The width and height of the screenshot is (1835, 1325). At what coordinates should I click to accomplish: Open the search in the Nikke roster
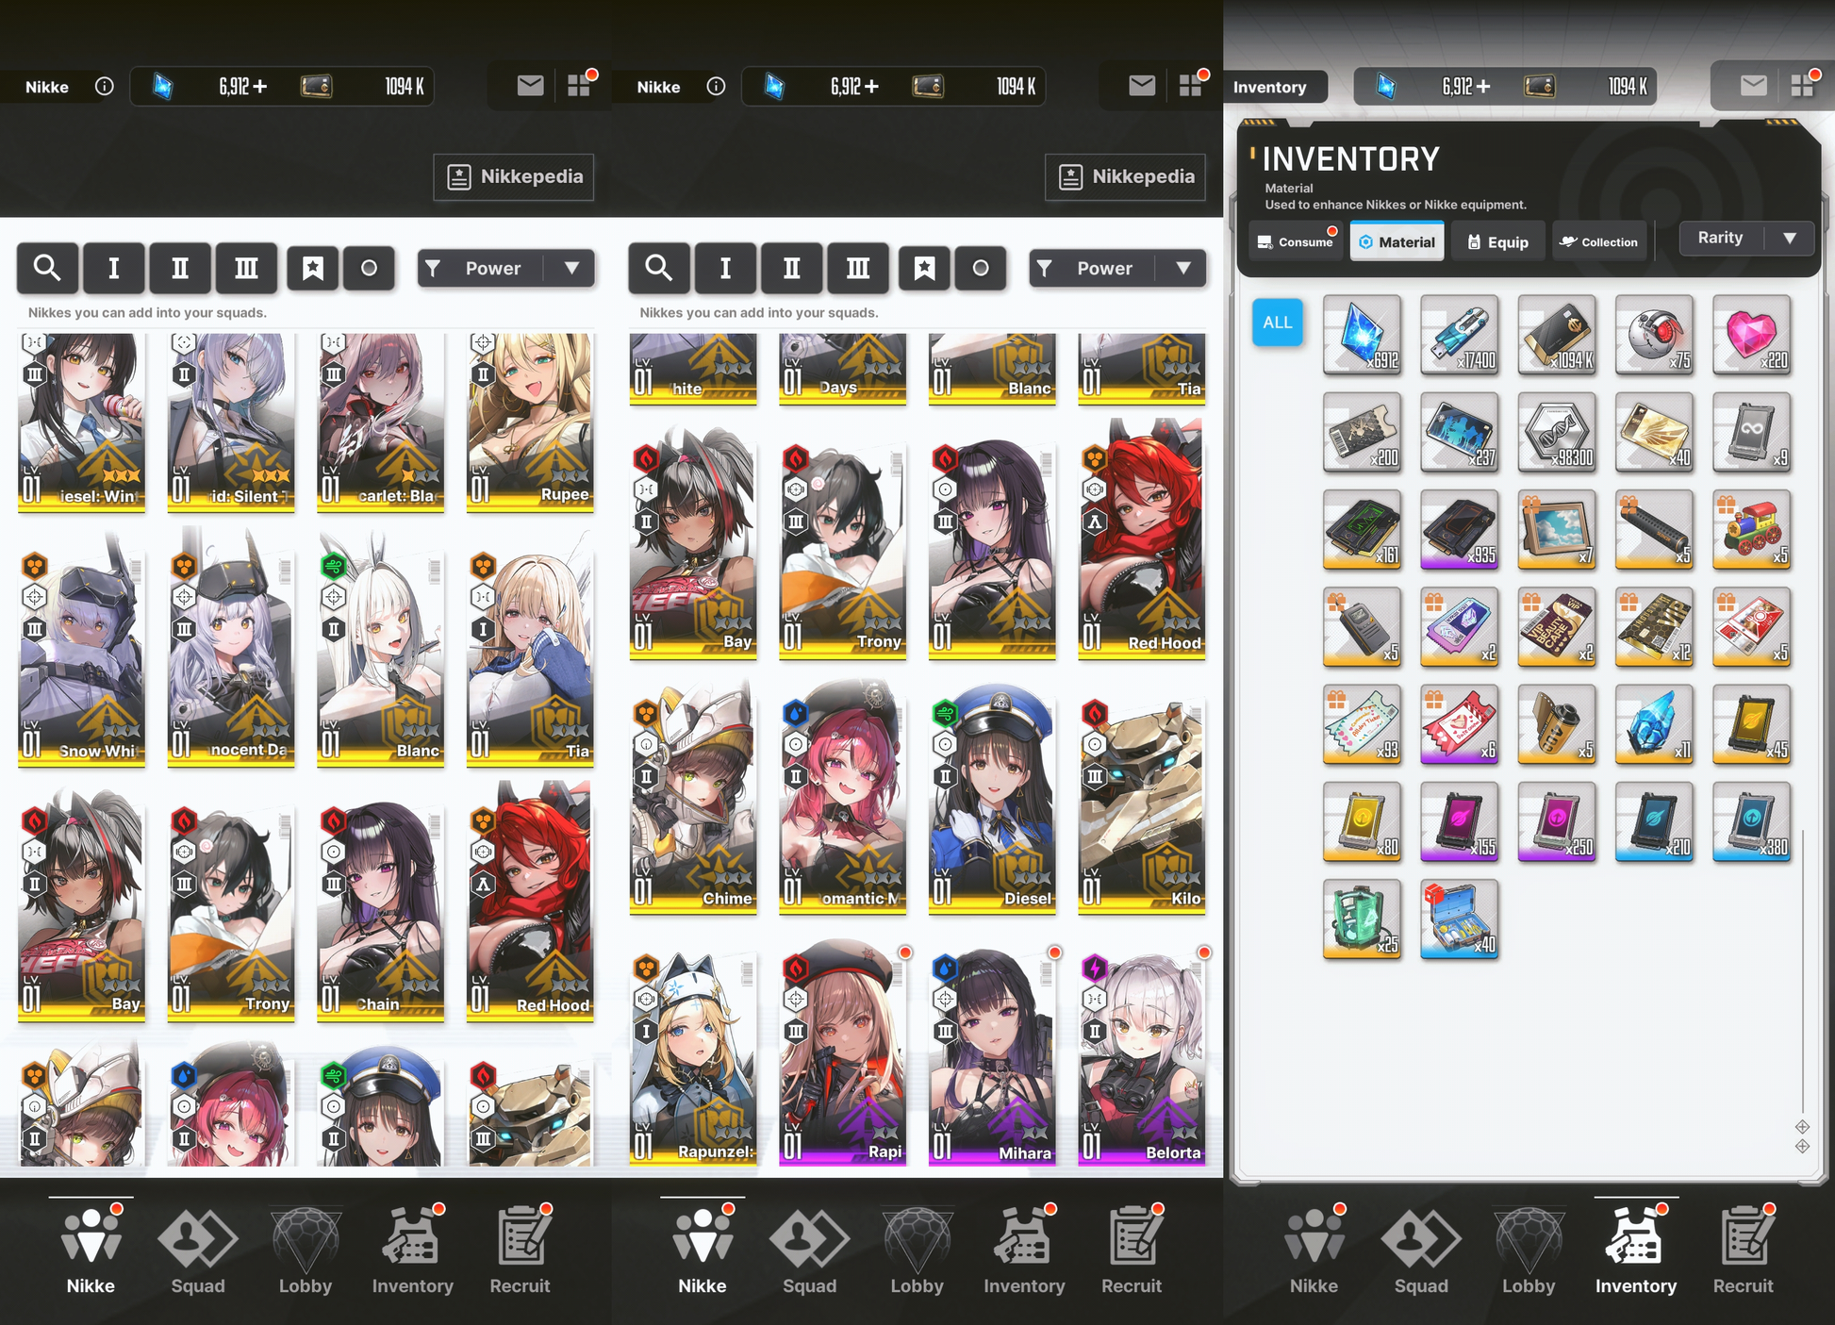point(47,269)
